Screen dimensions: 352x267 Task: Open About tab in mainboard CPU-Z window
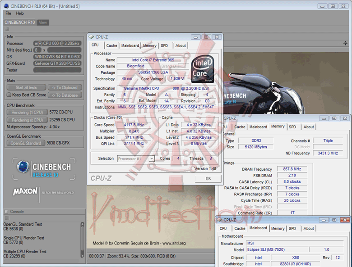[308, 228]
